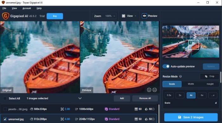
Task: Open the Zoom 100% dropdown
Action: (104, 16)
